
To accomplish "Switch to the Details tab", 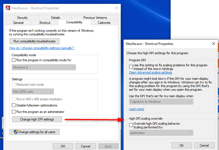I will pos(55,18).
